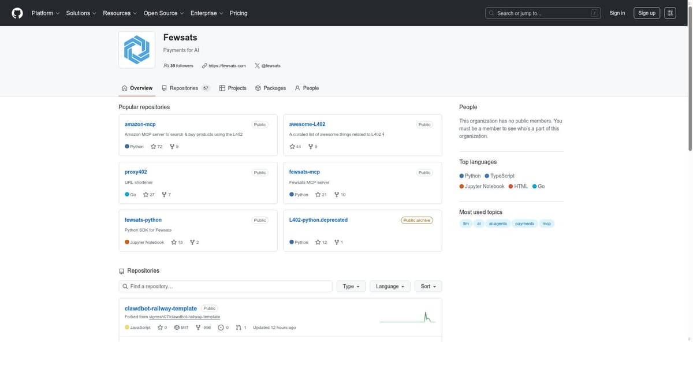The width and height of the screenshot is (693, 390).
Task: Switch to the Repositories tab
Action: pyautogui.click(x=185, y=88)
